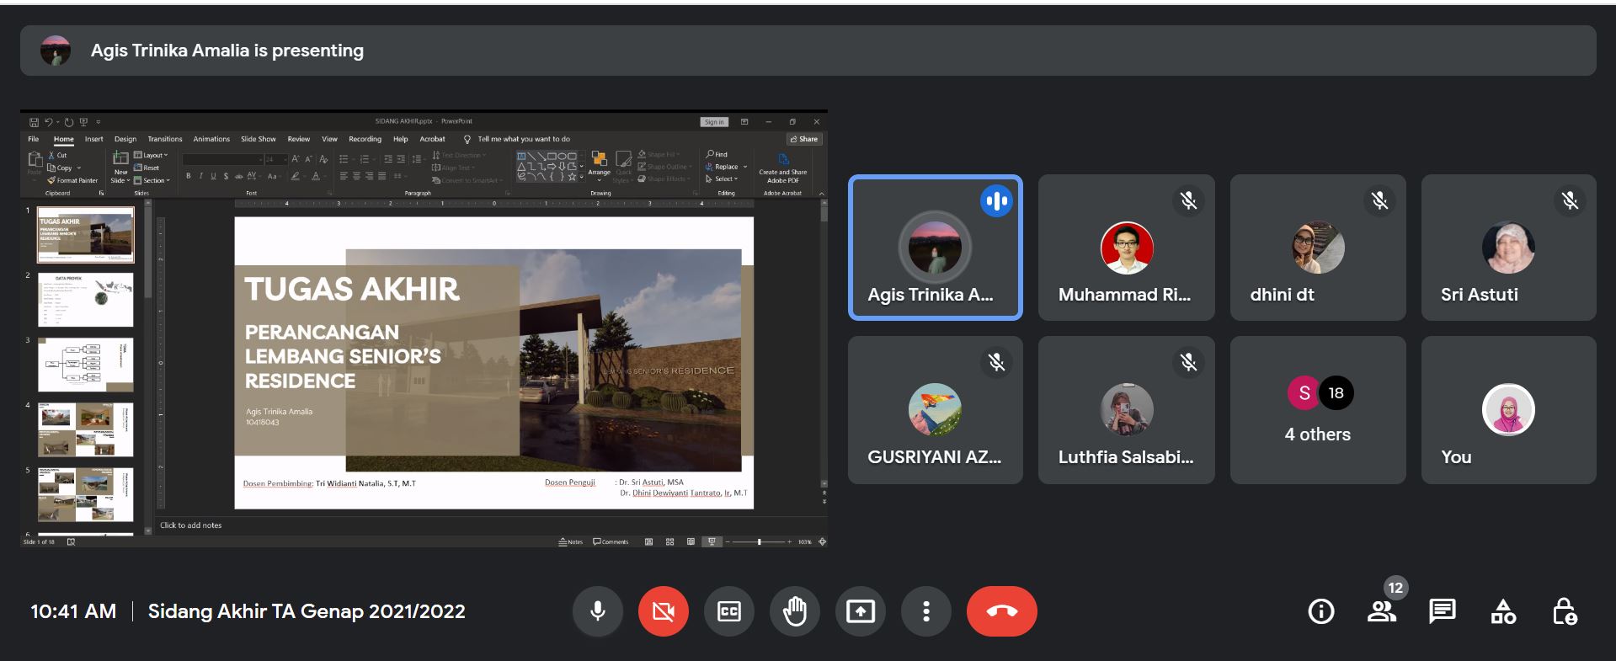1616x661 pixels.
Task: Expand the Section dropdown in Slides group
Action: coord(155,180)
